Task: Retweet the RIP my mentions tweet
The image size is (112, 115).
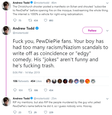Action: pos(30,112)
